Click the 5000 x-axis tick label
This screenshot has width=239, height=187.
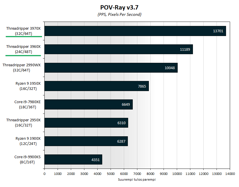click(x=111, y=174)
